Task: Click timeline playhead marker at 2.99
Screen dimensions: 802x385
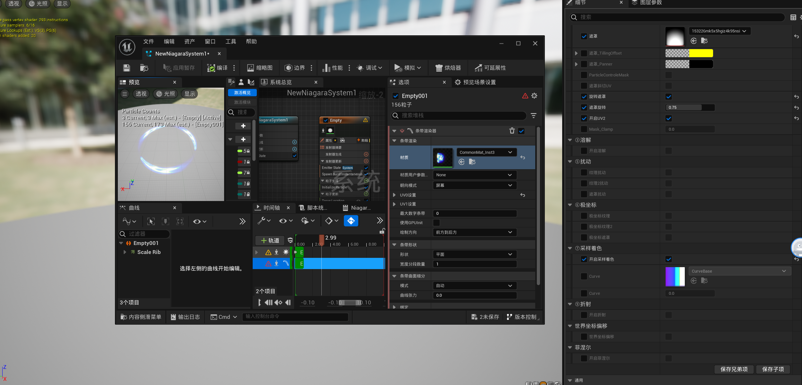Action: tap(321, 240)
